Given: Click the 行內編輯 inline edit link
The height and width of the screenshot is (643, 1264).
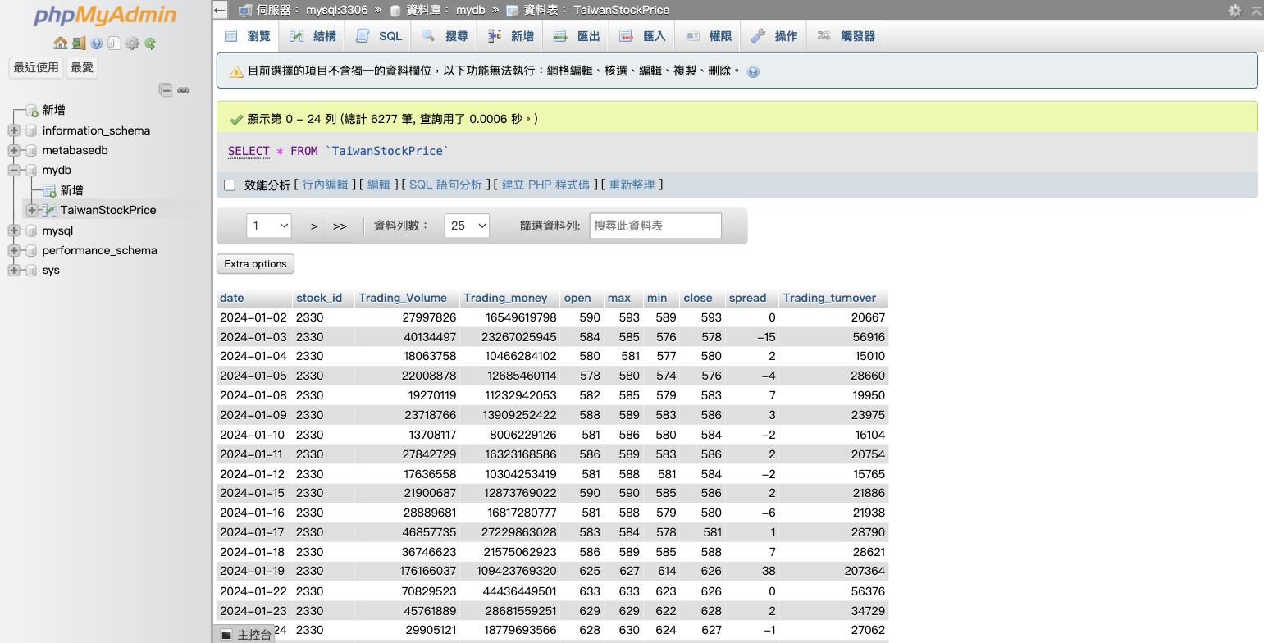Looking at the screenshot, I should pyautogui.click(x=325, y=185).
